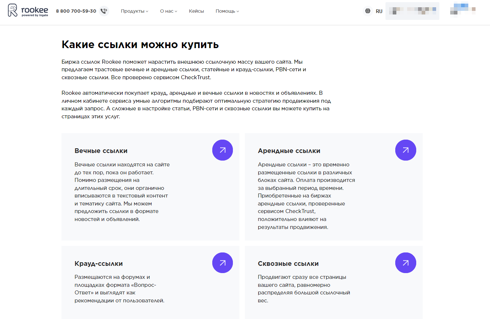Click the Сквозные ссылки card title
The height and width of the screenshot is (319, 490).
[288, 264]
